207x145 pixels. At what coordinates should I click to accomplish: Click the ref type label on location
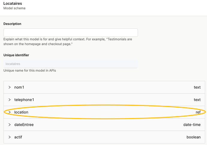pyautogui.click(x=198, y=112)
